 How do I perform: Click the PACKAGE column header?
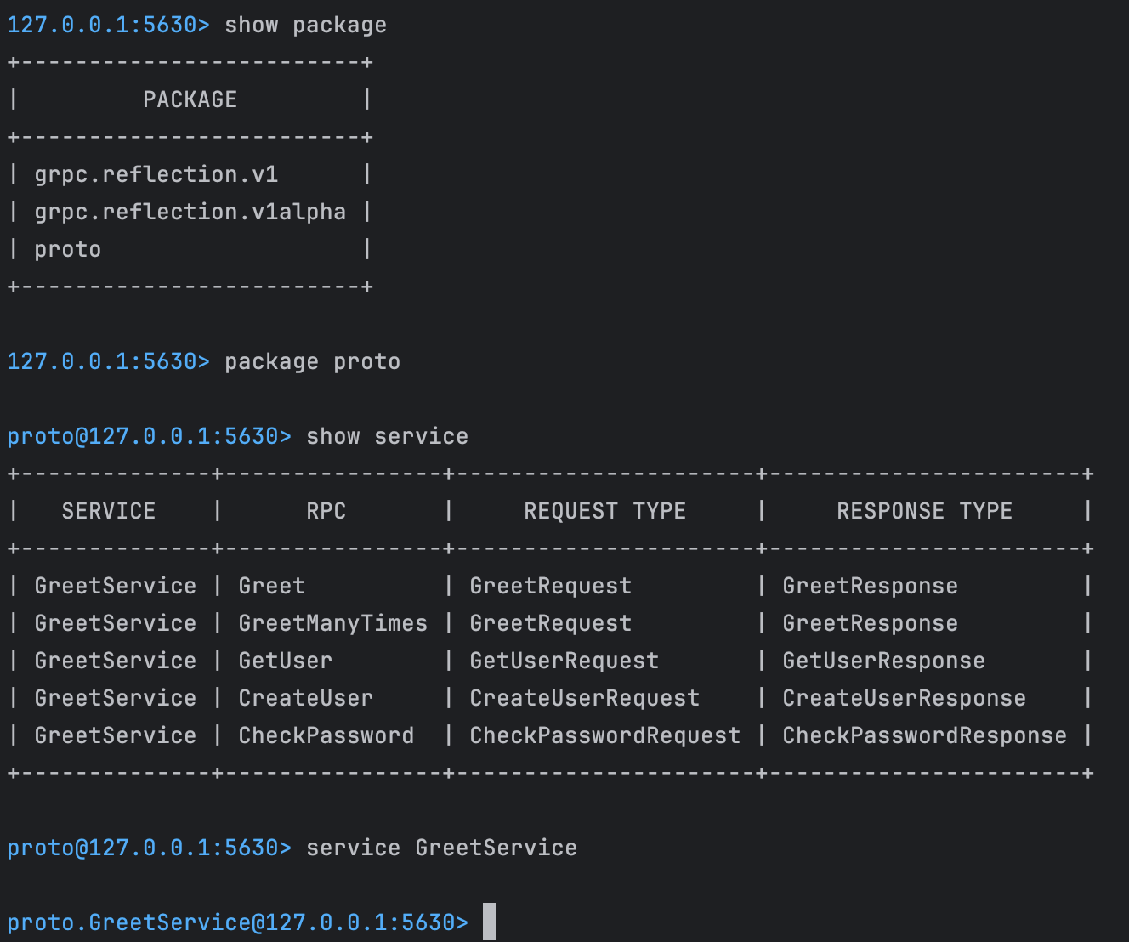click(x=190, y=99)
